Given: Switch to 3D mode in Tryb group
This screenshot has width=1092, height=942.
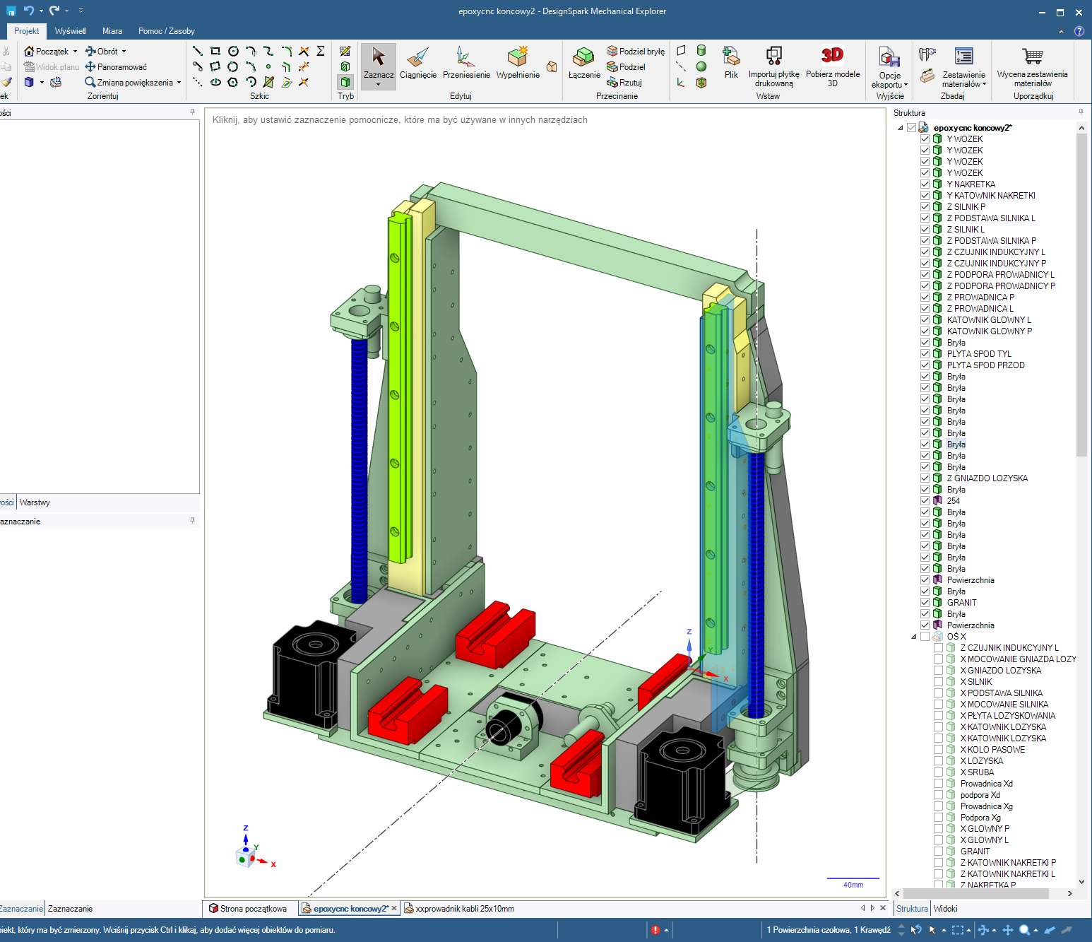Looking at the screenshot, I should click(x=345, y=82).
